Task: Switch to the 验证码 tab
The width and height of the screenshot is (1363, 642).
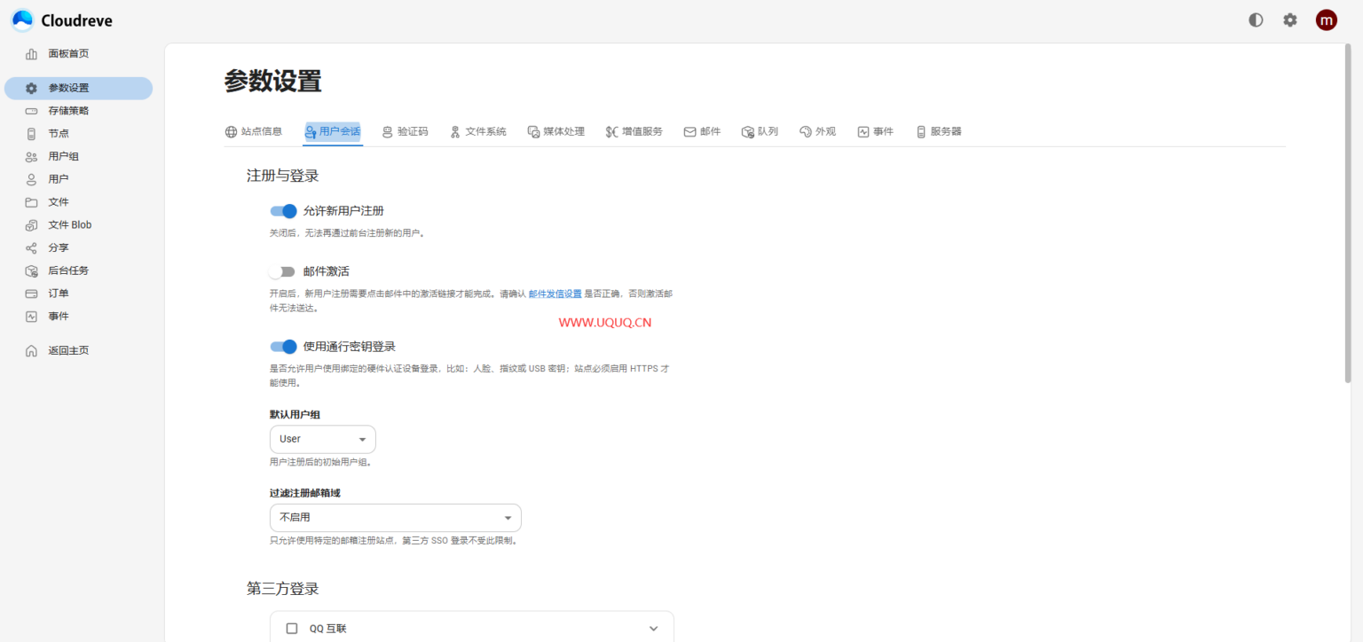Action: (x=405, y=132)
